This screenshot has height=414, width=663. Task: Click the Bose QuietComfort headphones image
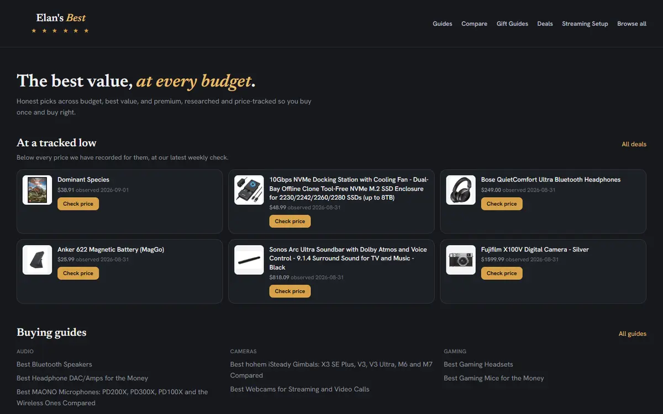(x=461, y=190)
